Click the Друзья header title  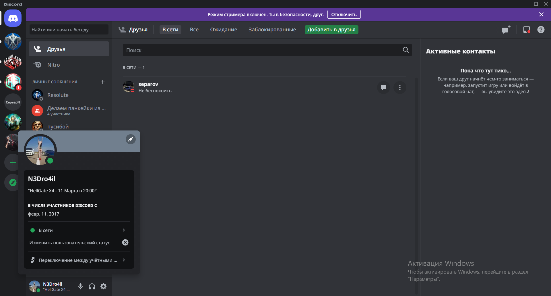tap(138, 30)
